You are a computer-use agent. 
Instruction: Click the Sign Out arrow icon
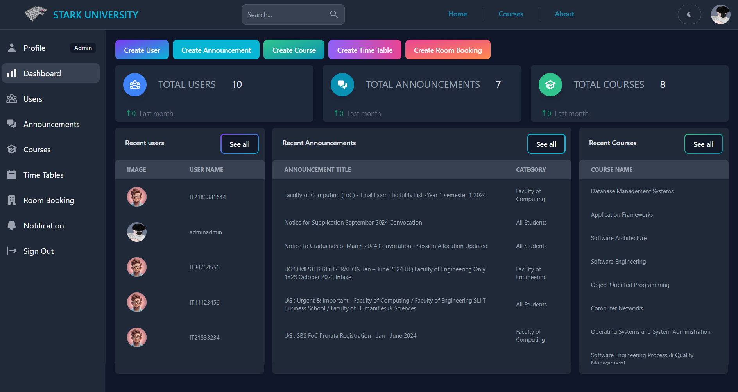[x=12, y=251]
